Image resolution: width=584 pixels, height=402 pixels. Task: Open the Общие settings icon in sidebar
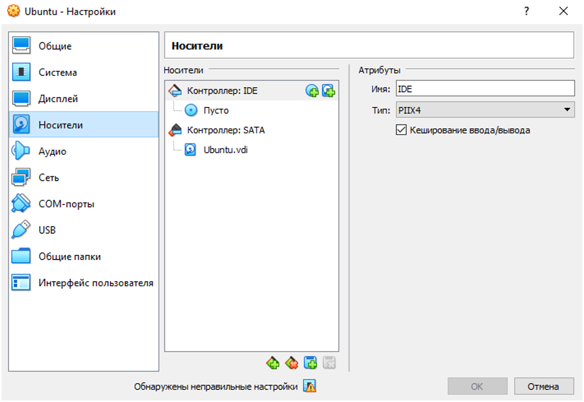coord(21,46)
